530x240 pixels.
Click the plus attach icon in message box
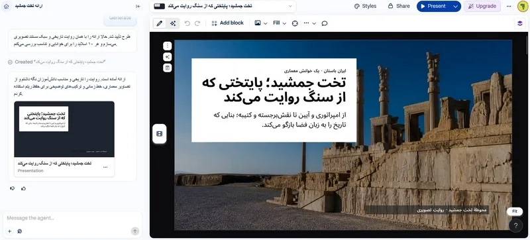[x=9, y=231]
